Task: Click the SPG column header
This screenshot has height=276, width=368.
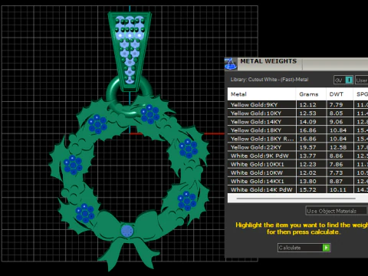Action: (x=361, y=94)
